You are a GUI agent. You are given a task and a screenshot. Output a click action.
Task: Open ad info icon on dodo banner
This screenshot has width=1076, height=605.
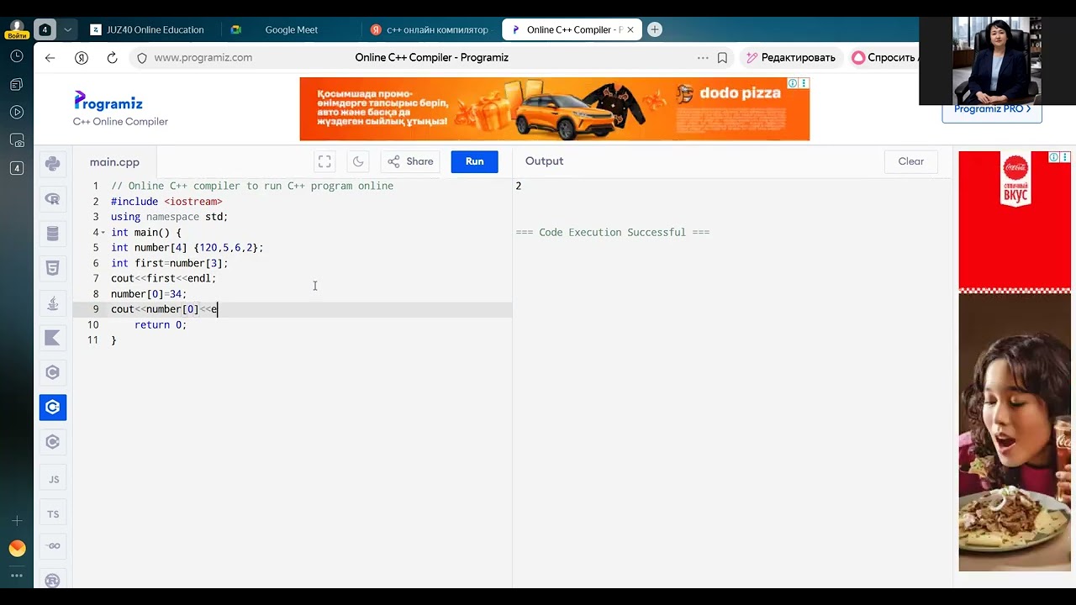[x=793, y=83]
